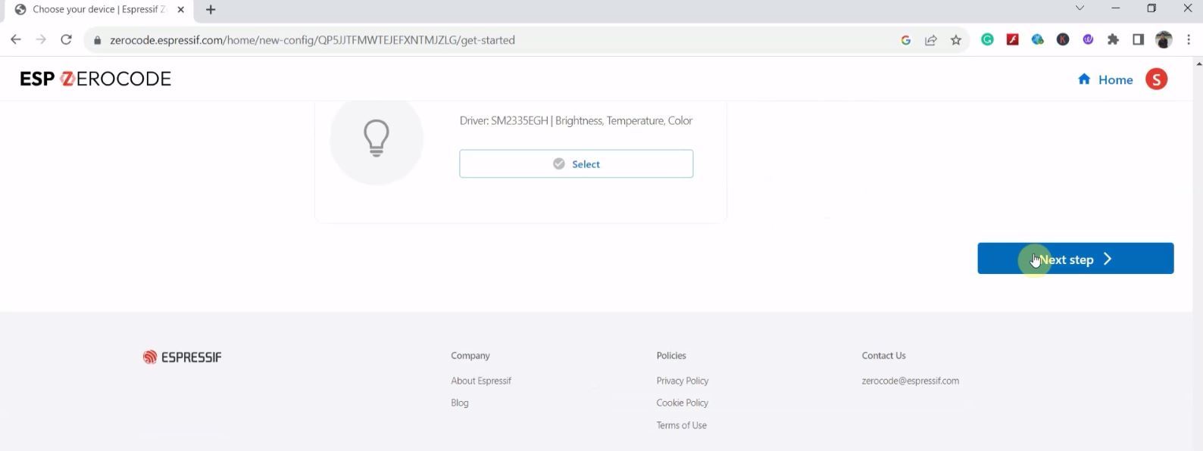Bookmark this page with star icon
The image size is (1203, 451).
click(956, 40)
